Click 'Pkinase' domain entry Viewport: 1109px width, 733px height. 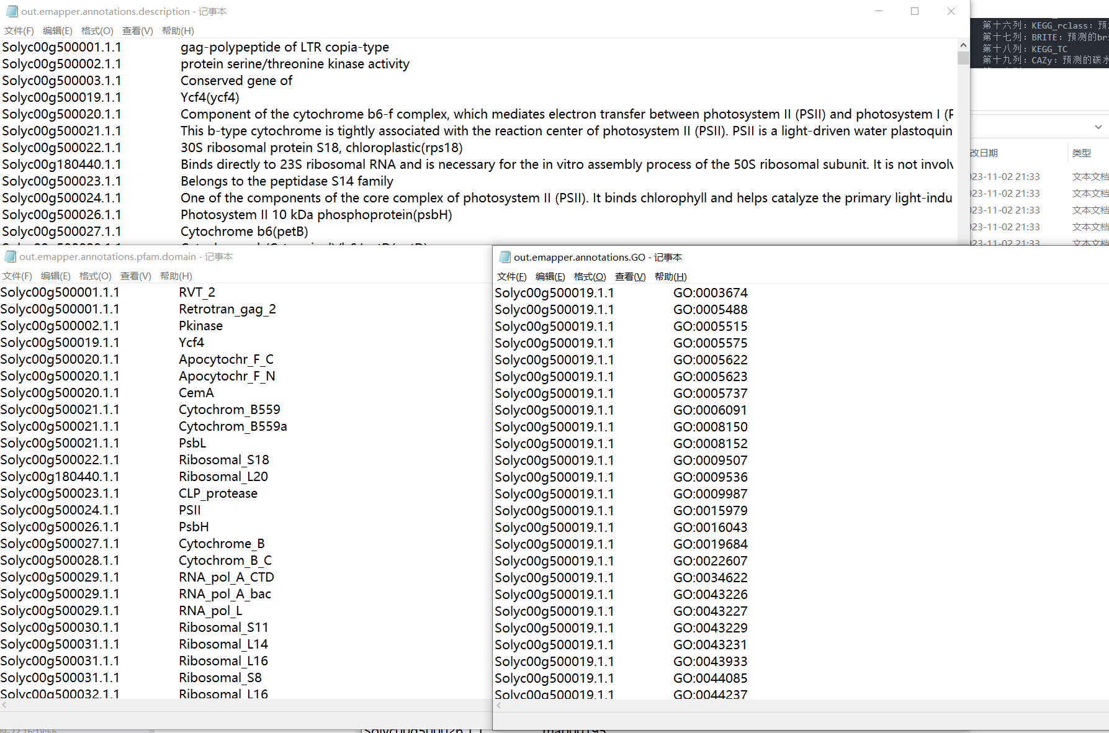pyautogui.click(x=200, y=326)
